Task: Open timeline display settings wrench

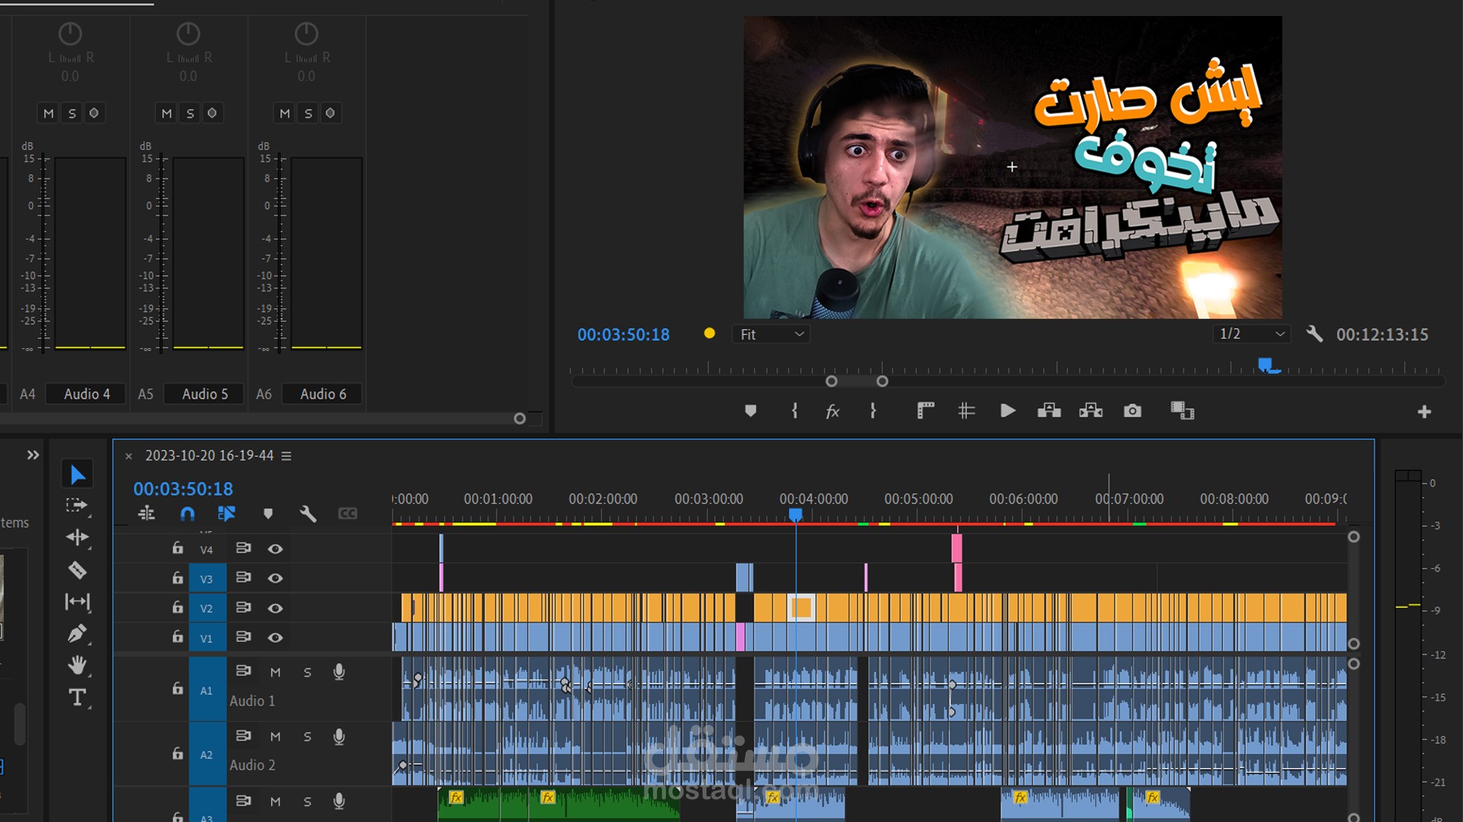Action: [308, 514]
